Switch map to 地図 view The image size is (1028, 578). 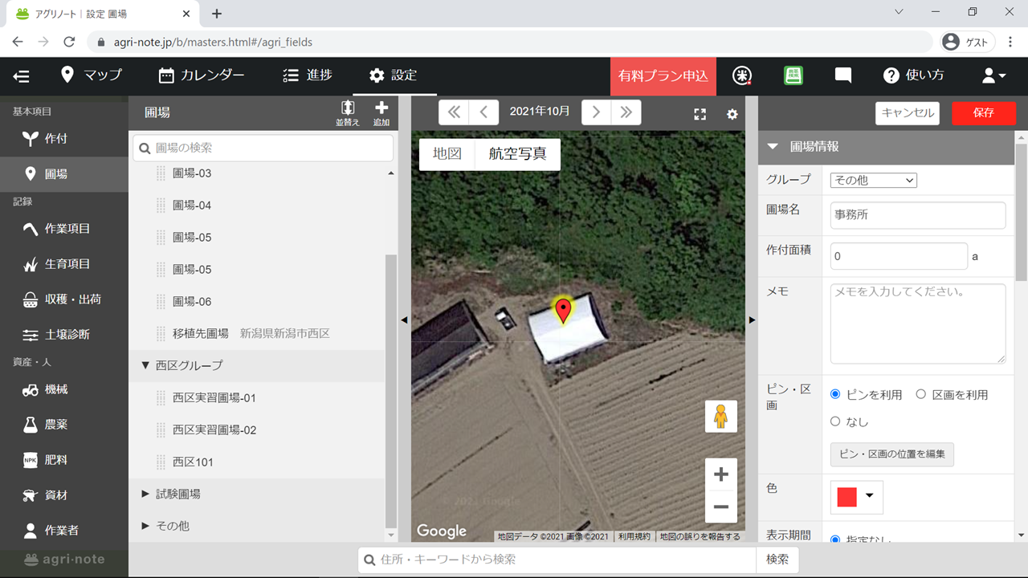[447, 153]
